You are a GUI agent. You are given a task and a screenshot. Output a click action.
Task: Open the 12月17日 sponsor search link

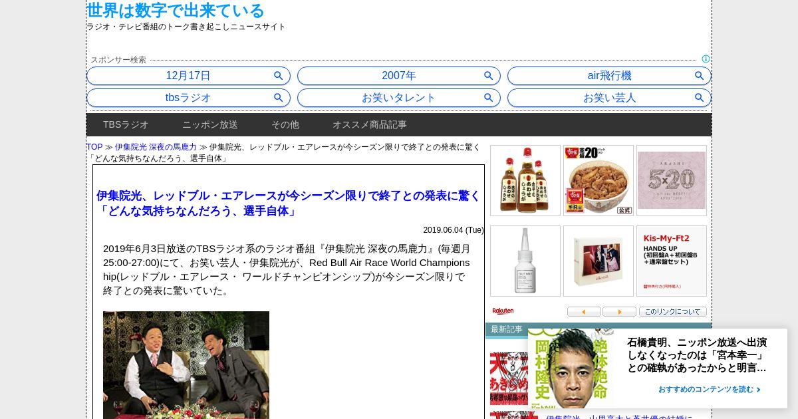tap(188, 76)
